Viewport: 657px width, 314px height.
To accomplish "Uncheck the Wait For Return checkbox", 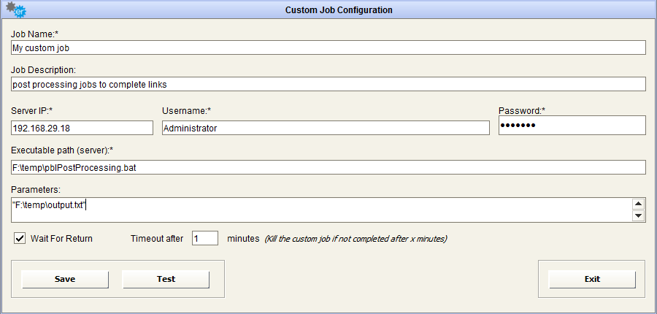I will 20,238.
